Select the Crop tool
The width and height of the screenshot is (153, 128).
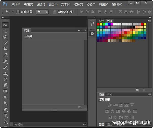(x=5, y=49)
